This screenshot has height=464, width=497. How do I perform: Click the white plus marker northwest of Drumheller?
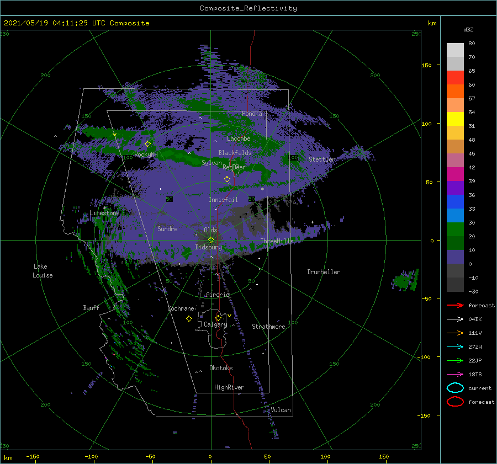[x=312, y=222]
